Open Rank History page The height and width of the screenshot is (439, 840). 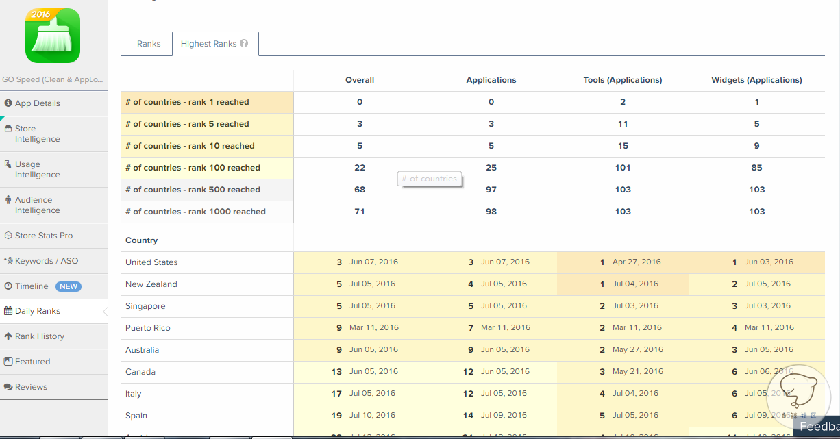tap(39, 336)
